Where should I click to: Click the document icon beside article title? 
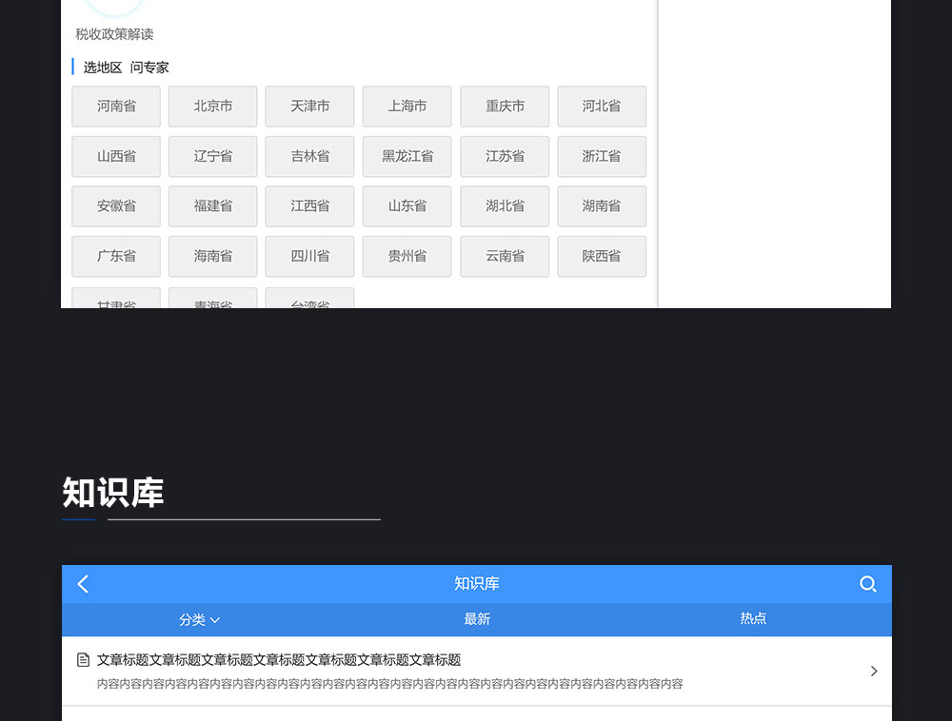[x=84, y=660]
